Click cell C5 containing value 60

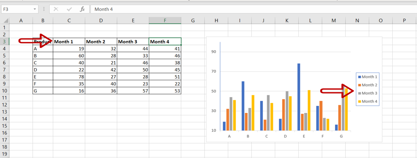(x=69, y=55)
